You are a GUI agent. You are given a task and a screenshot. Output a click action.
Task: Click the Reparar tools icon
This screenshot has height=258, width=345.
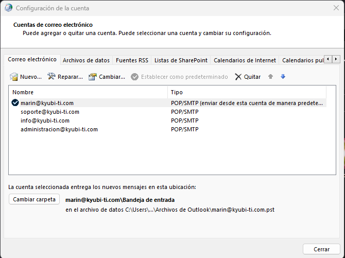pos(51,76)
